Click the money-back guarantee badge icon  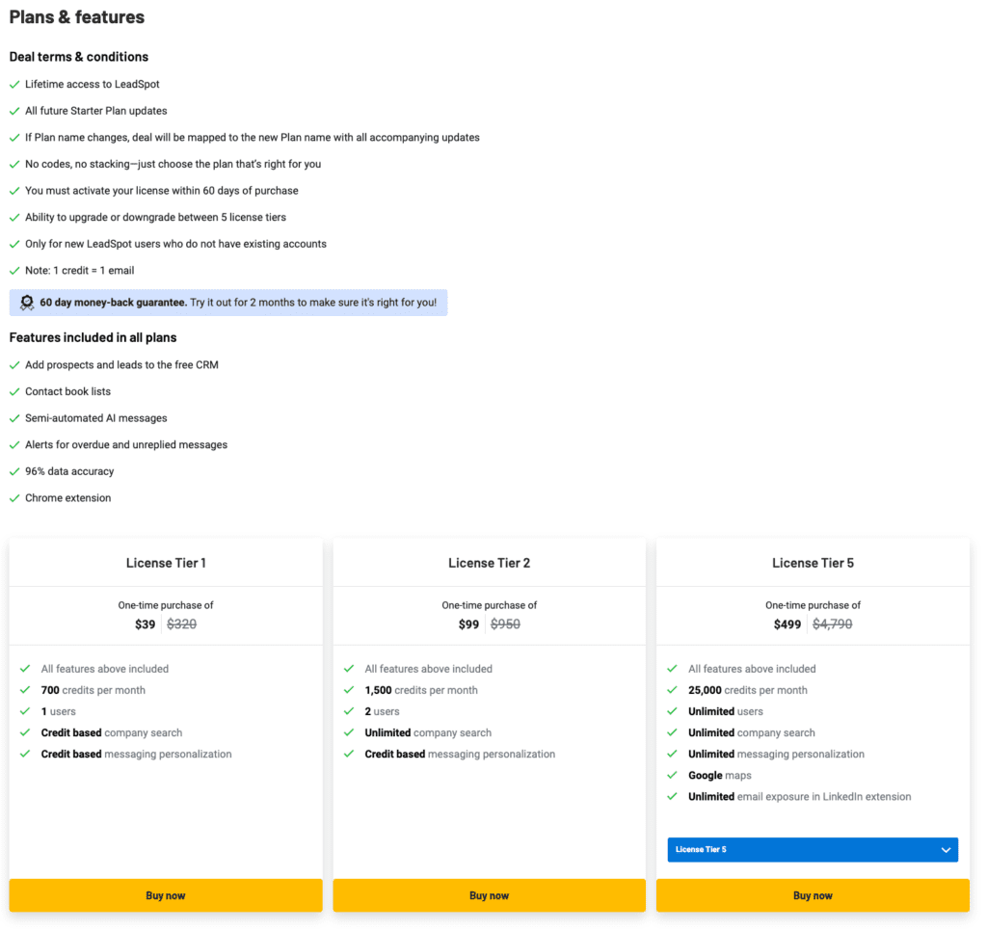point(26,303)
